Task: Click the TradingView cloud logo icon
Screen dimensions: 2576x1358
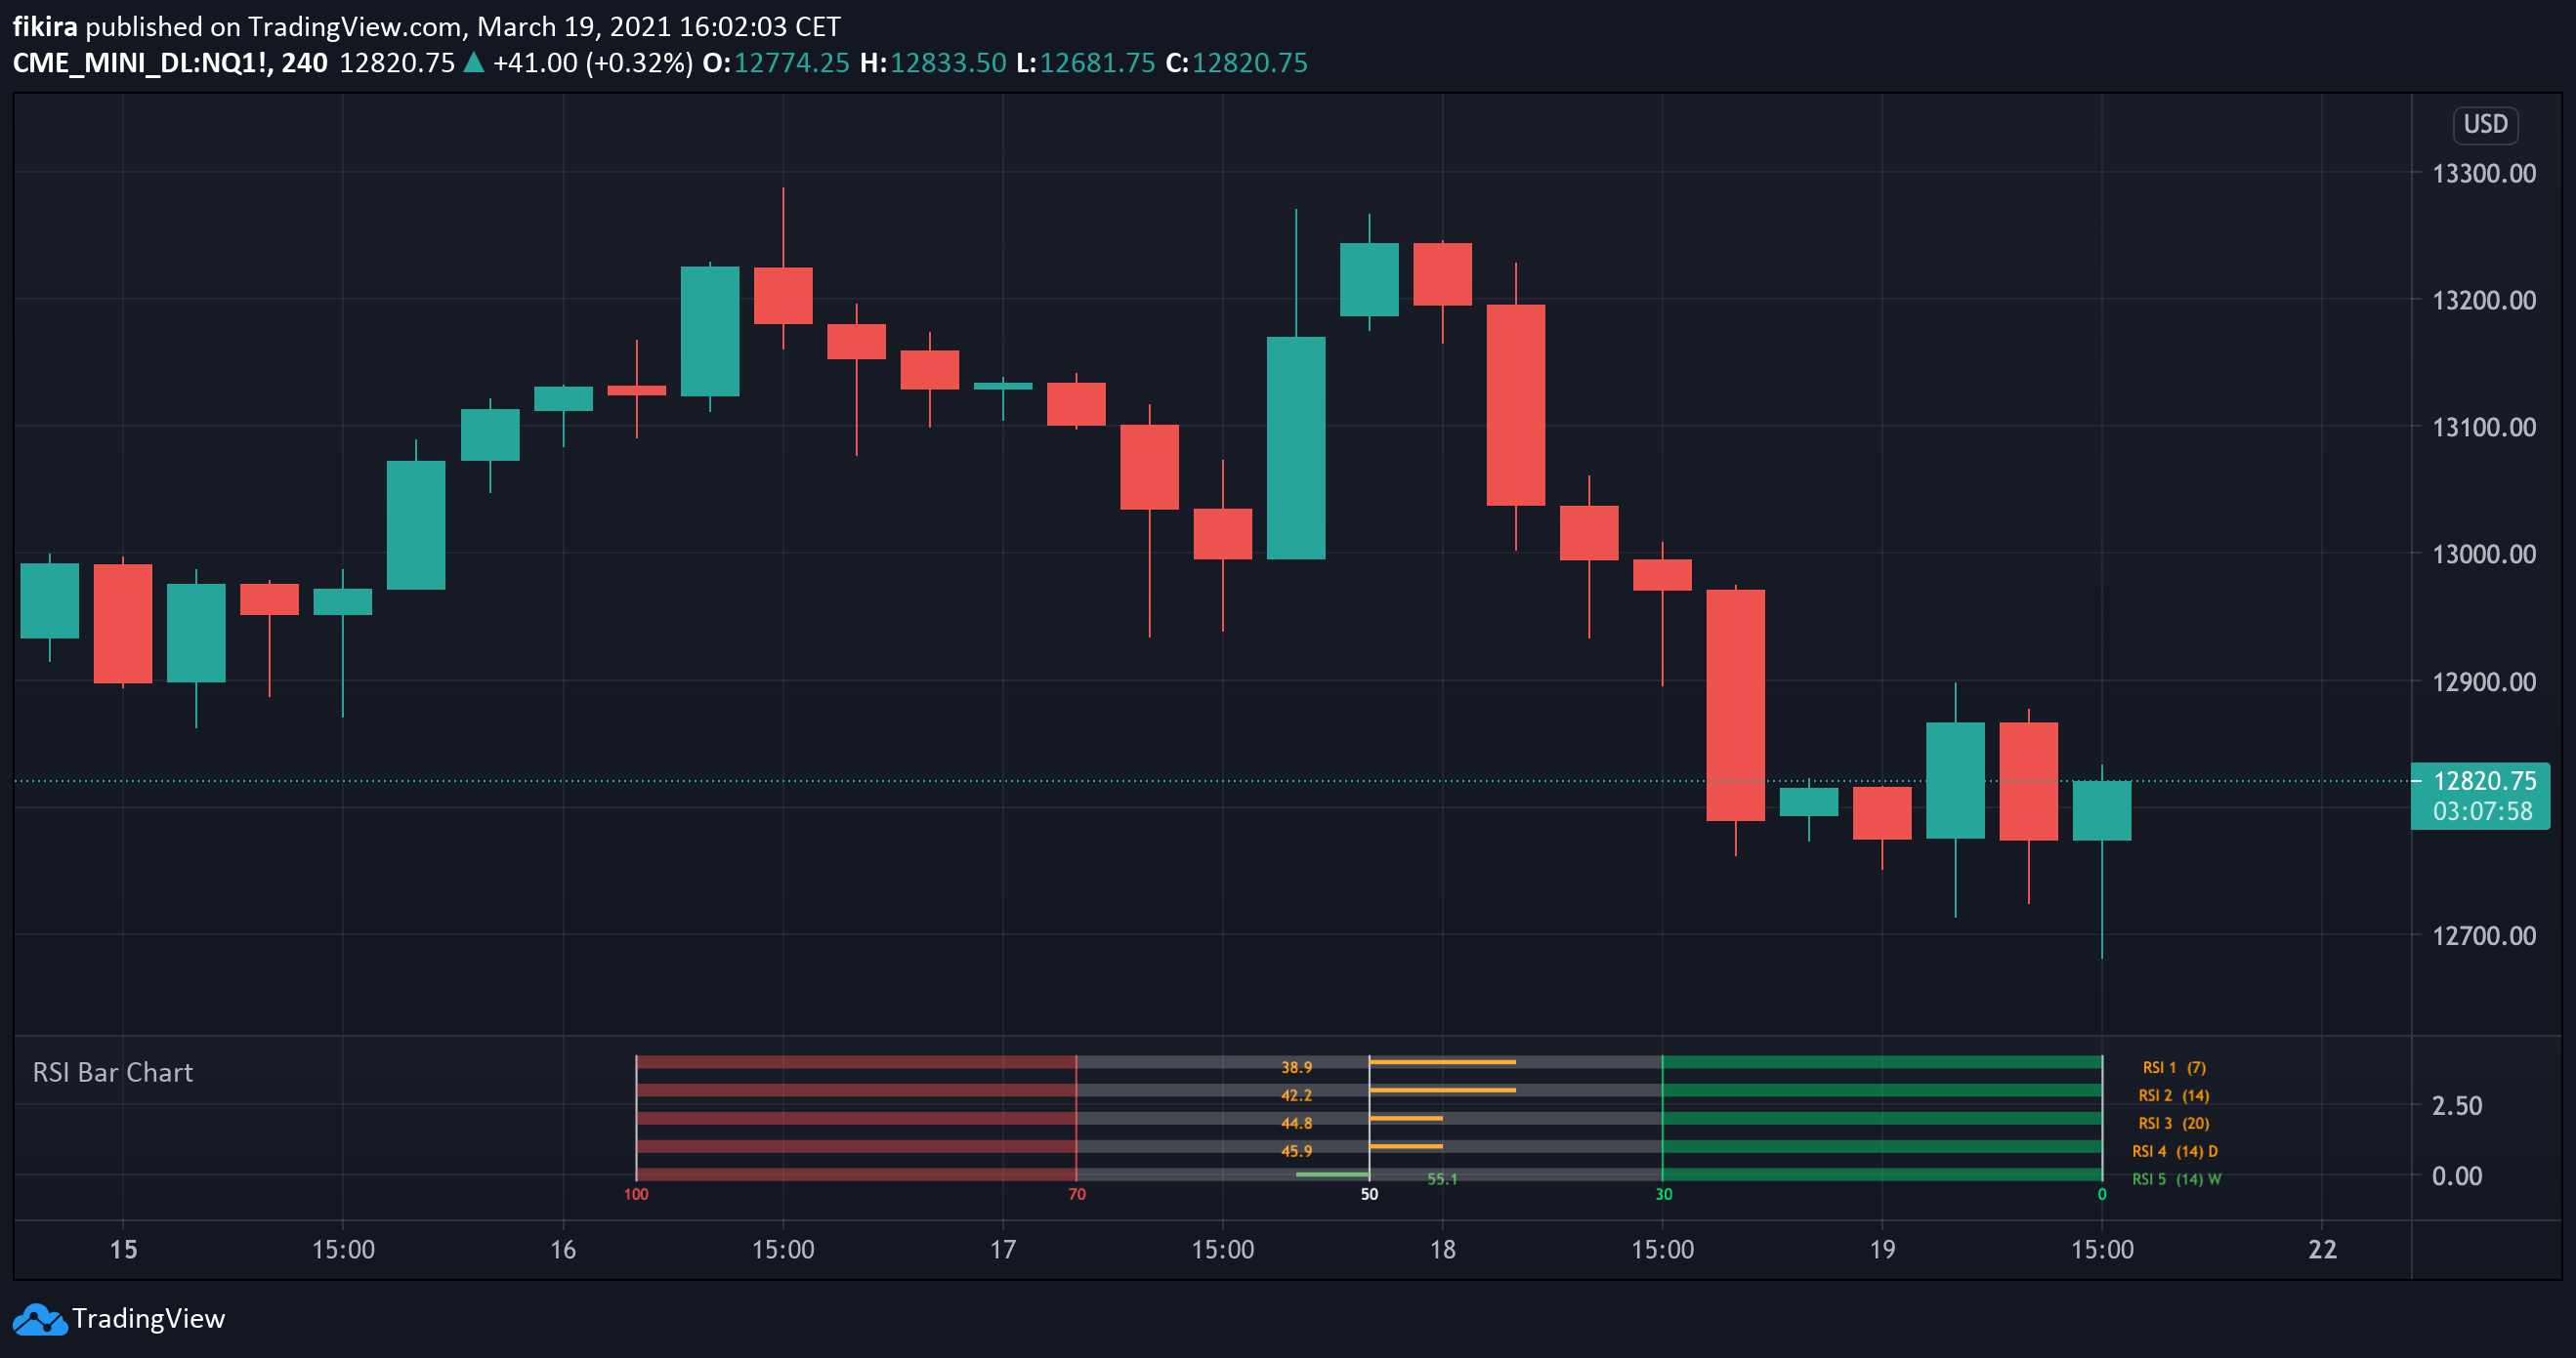Action: coord(40,1319)
